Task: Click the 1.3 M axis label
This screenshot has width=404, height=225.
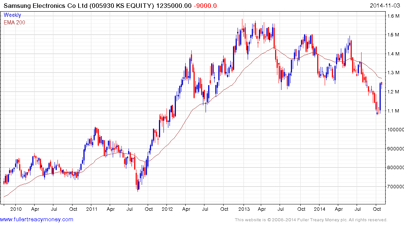Action: coord(393,72)
